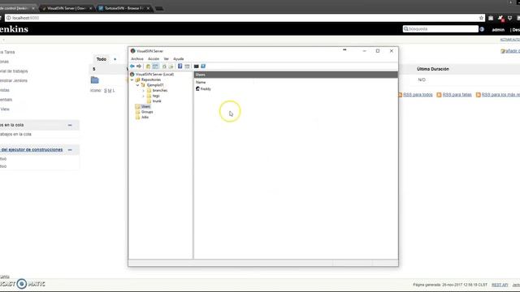
Task: Click the Up One Level folder icon
Action: pyautogui.click(x=148, y=67)
